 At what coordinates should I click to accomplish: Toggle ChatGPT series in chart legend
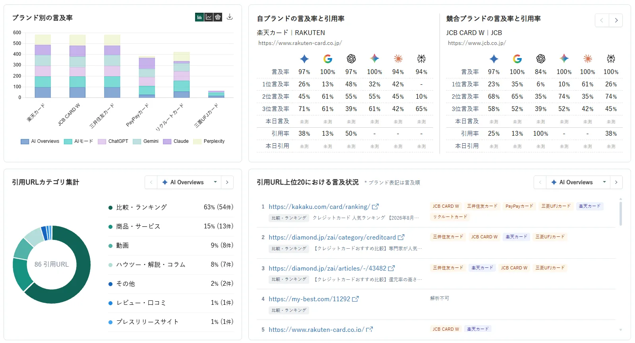click(x=113, y=141)
